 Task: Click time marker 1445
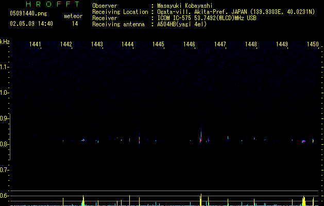pos(158,44)
